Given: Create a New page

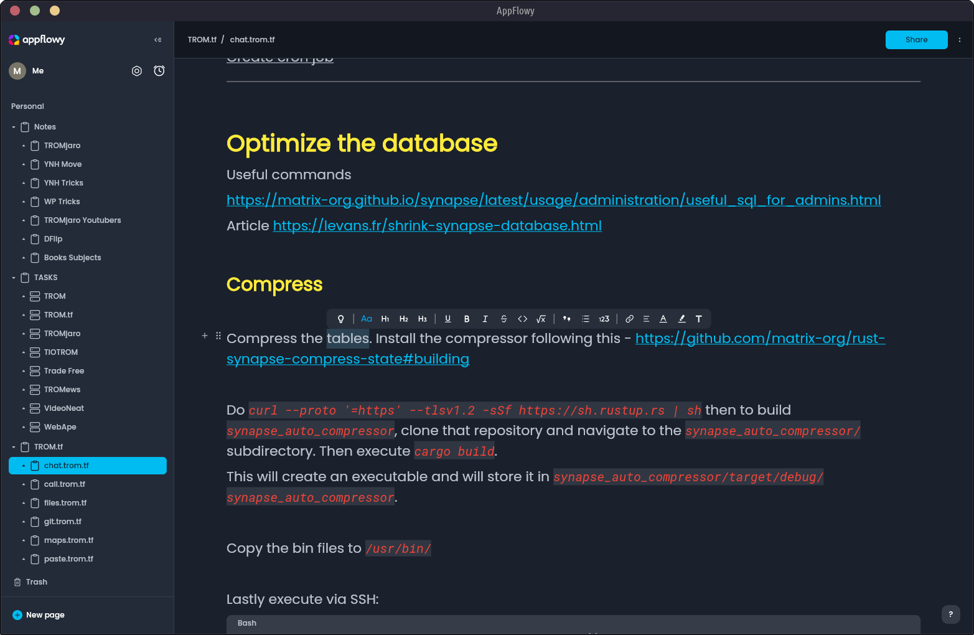Looking at the screenshot, I should point(39,615).
